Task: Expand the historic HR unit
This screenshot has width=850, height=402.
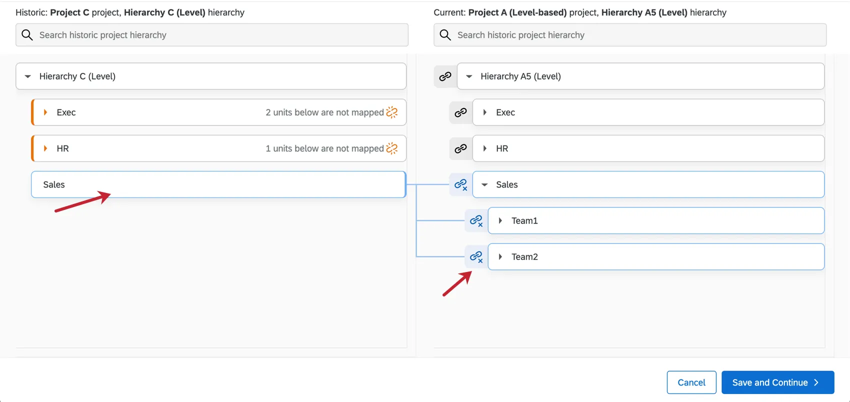Action: pyautogui.click(x=45, y=148)
